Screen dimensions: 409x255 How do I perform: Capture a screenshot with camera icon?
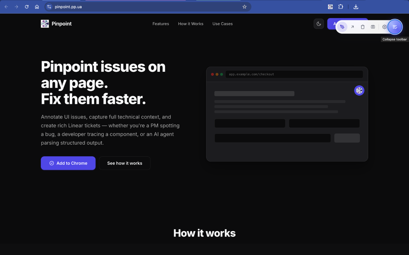click(x=373, y=27)
